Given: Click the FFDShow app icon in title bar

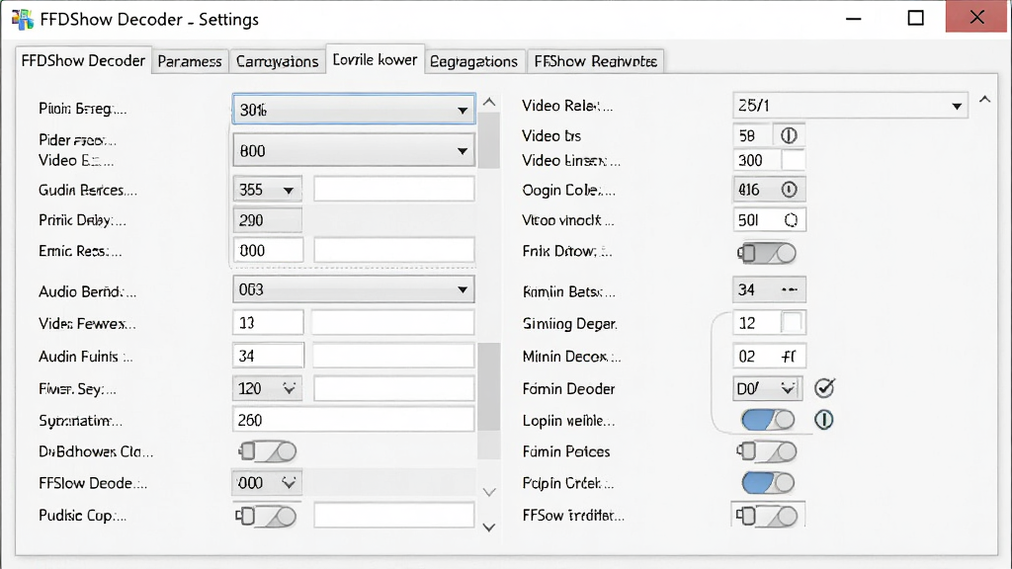Looking at the screenshot, I should [x=23, y=20].
